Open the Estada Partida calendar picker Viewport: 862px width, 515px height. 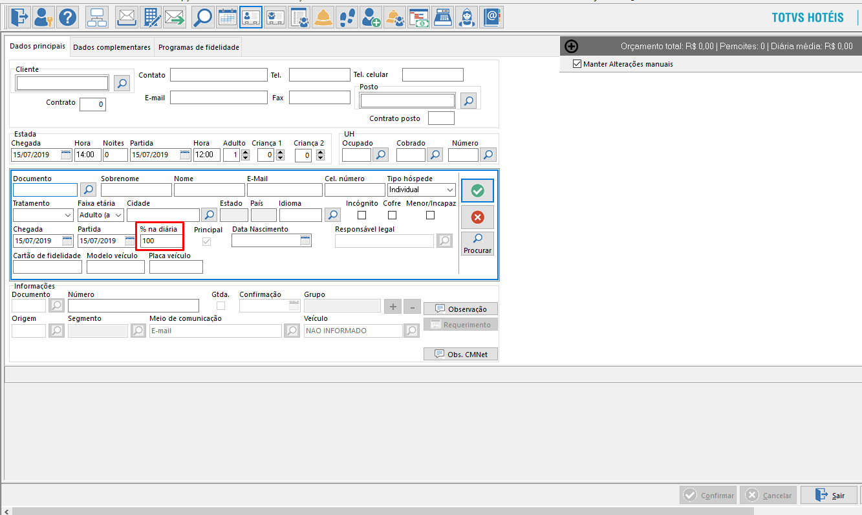tap(185, 155)
